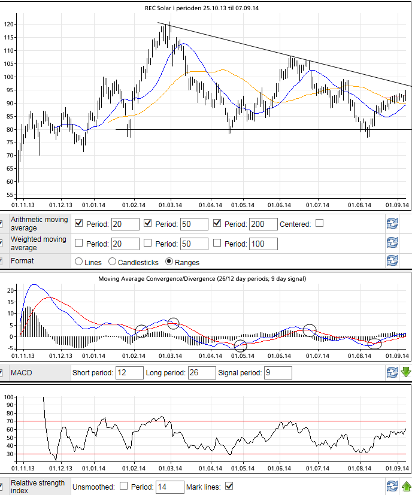Check the Unsmoothed RSI option

click(124, 486)
